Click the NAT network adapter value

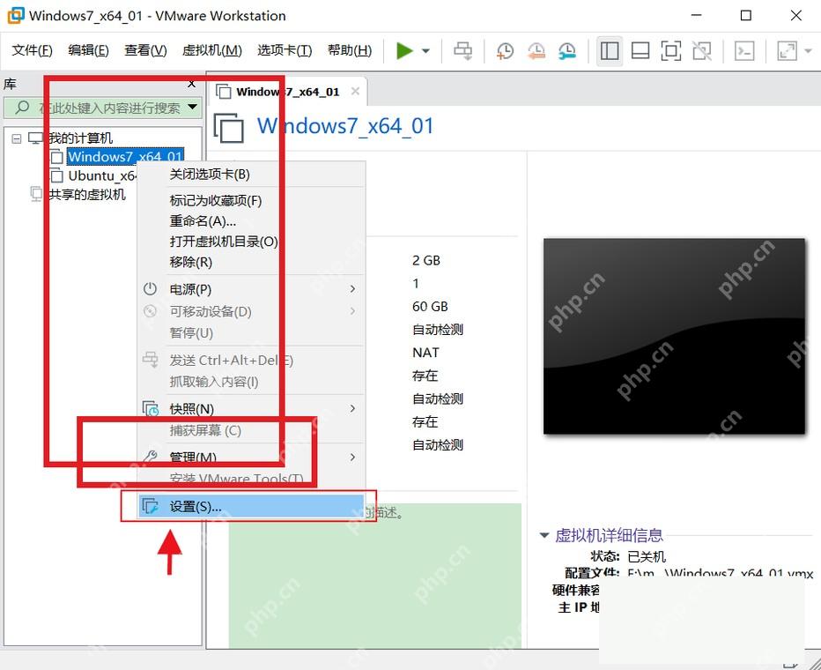[x=425, y=353]
